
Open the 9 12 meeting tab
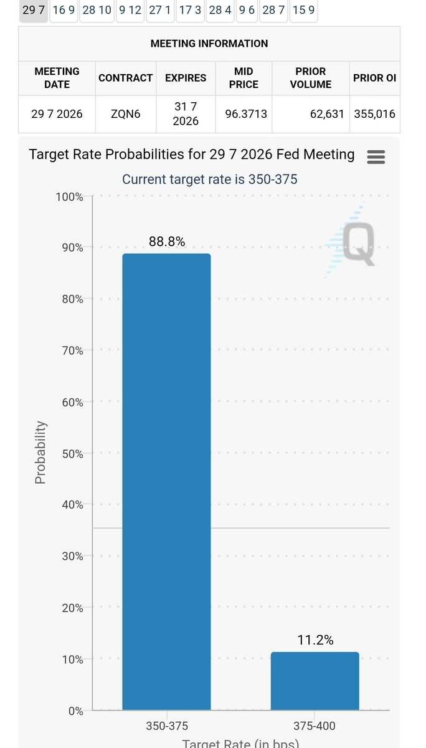point(130,10)
